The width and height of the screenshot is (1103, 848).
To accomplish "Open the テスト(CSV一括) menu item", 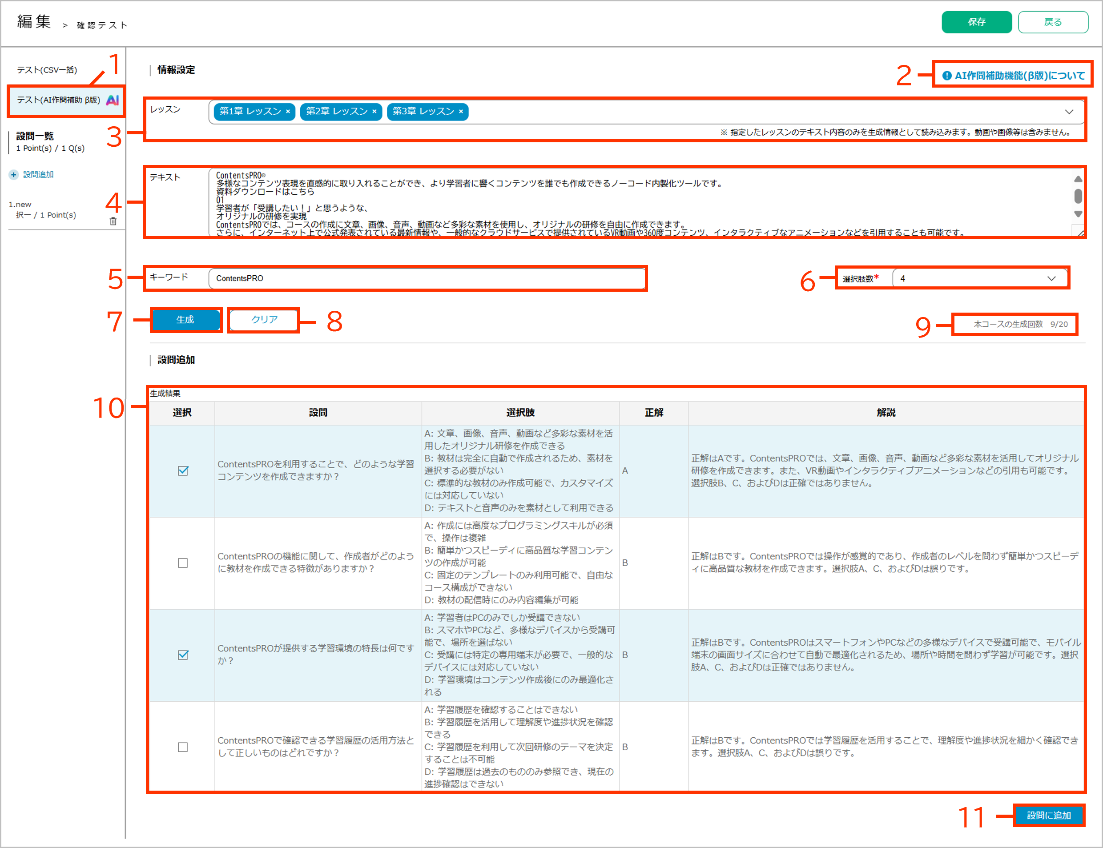I will (47, 70).
